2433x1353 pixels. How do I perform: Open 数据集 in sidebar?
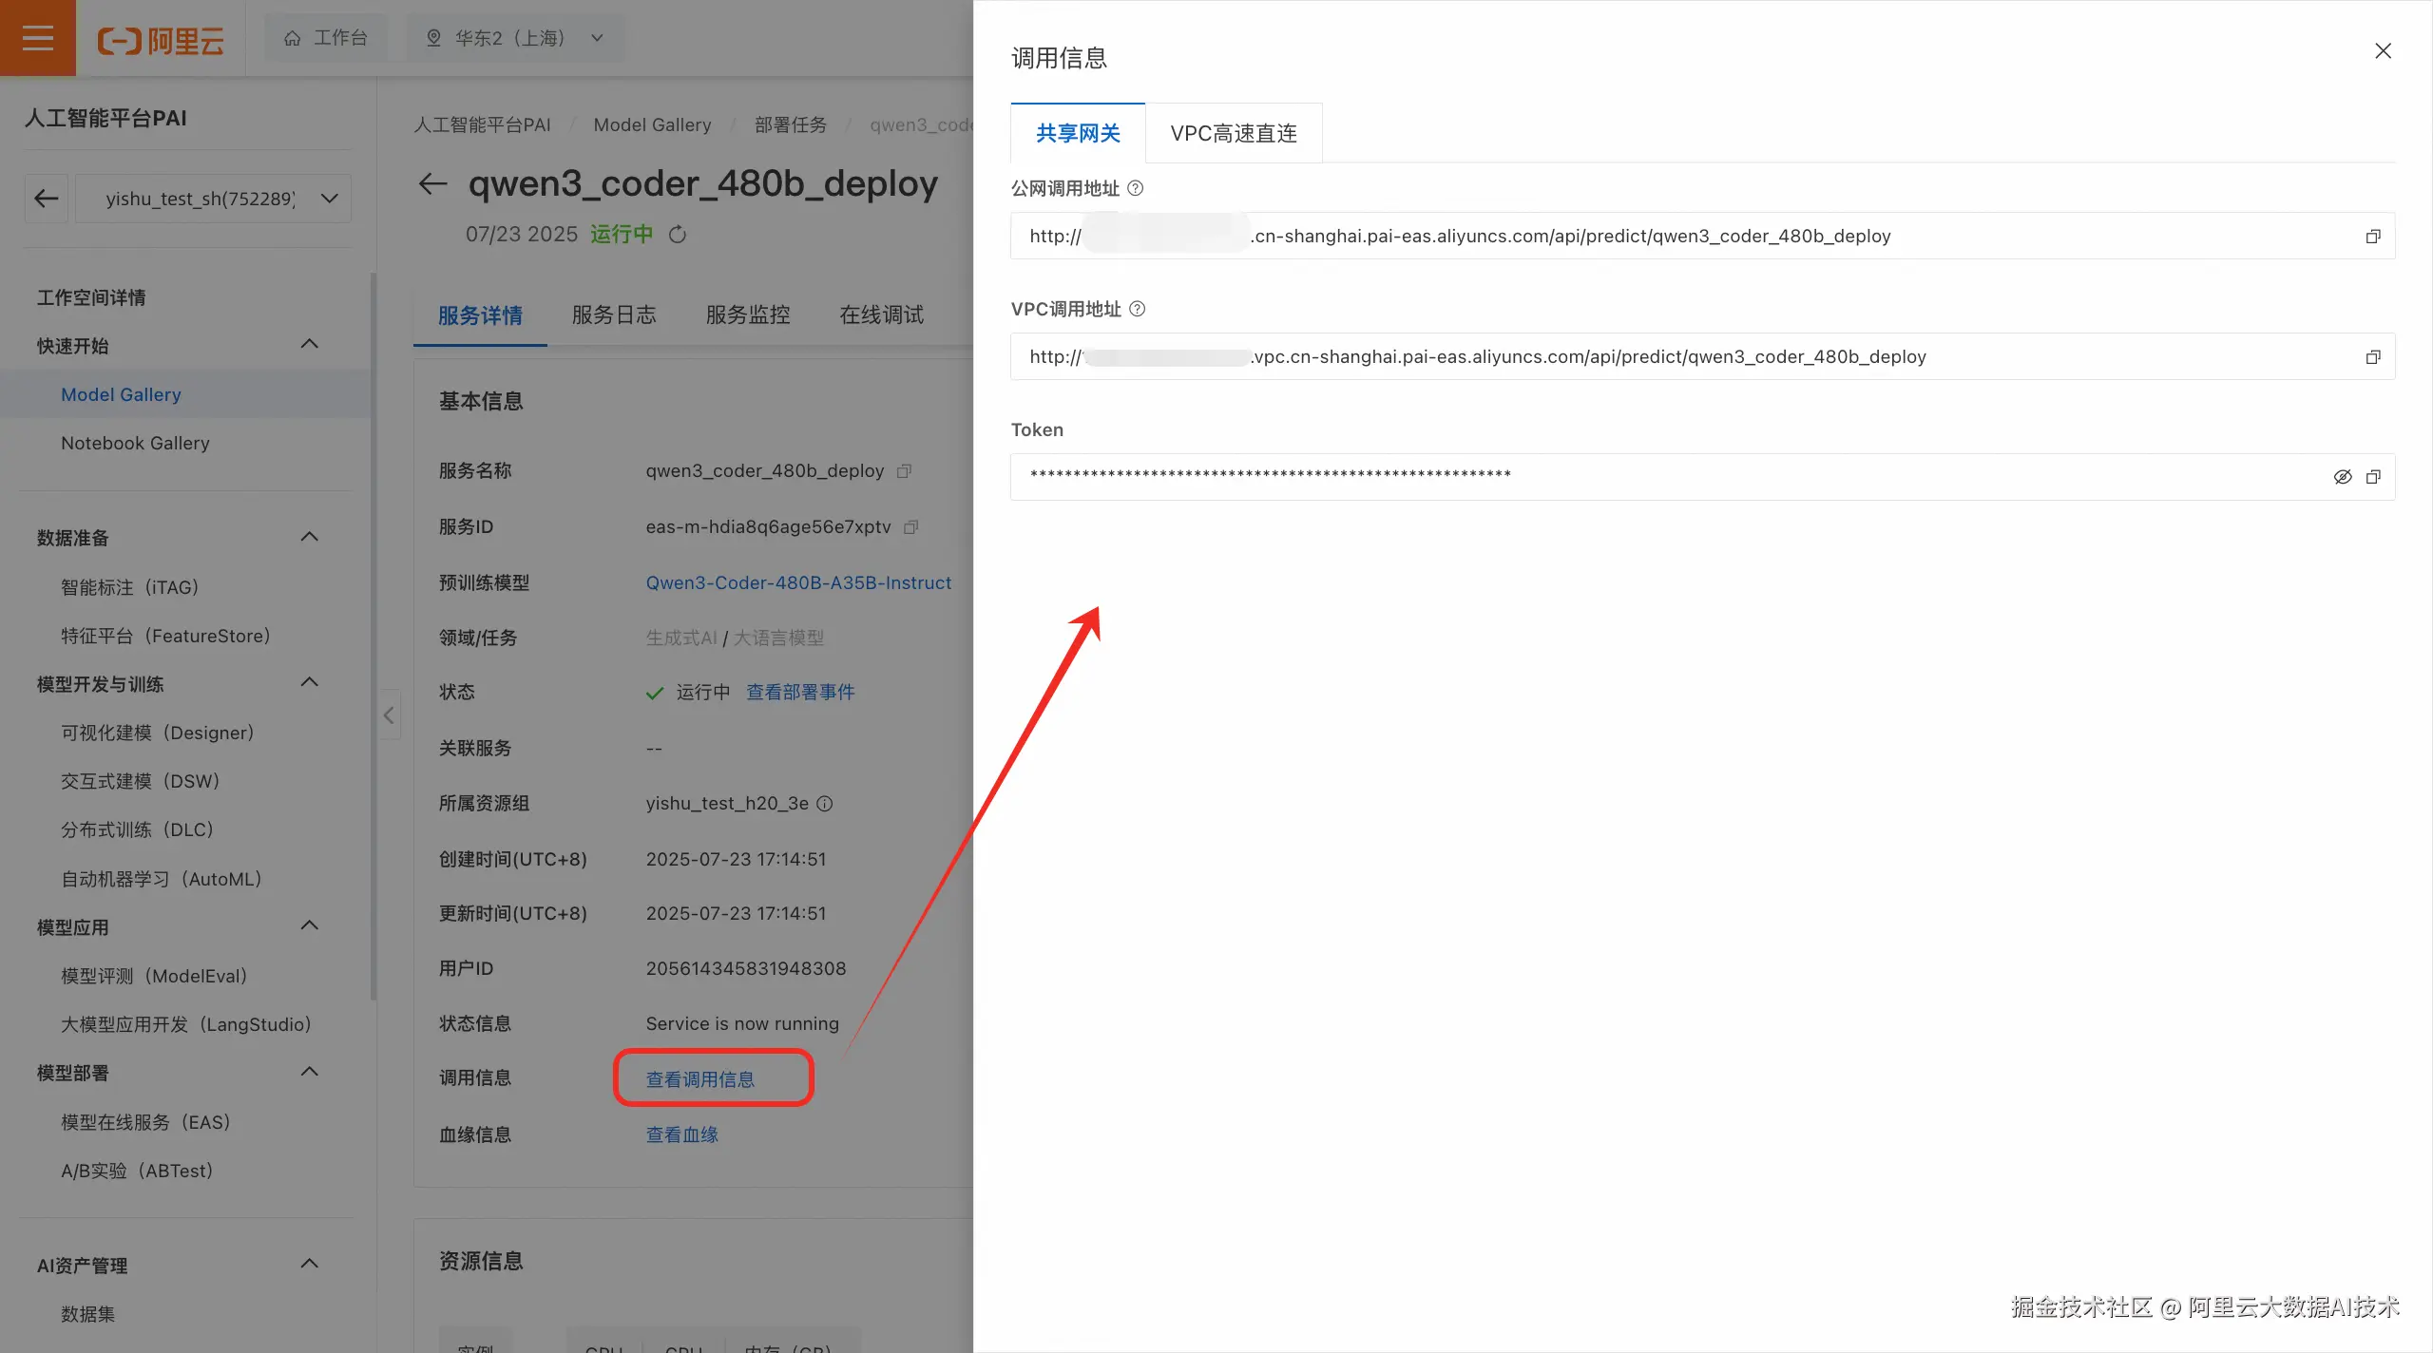coord(88,1314)
